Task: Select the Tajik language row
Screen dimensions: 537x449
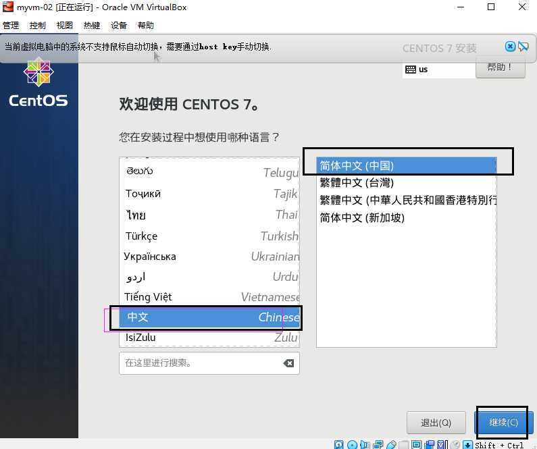Action: point(209,194)
